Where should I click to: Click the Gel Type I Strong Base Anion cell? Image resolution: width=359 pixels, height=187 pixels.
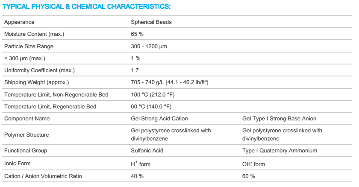tap(279, 118)
